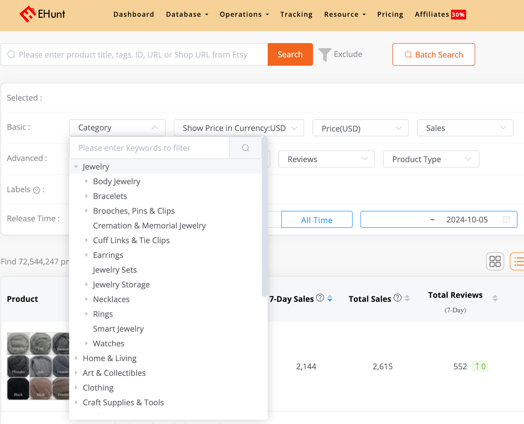The height and width of the screenshot is (424, 524).
Task: Click the category keyword filter field
Action: [x=149, y=148]
